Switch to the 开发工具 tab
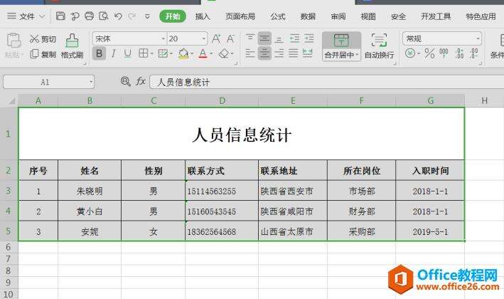The width and height of the screenshot is (504, 299). [x=436, y=16]
